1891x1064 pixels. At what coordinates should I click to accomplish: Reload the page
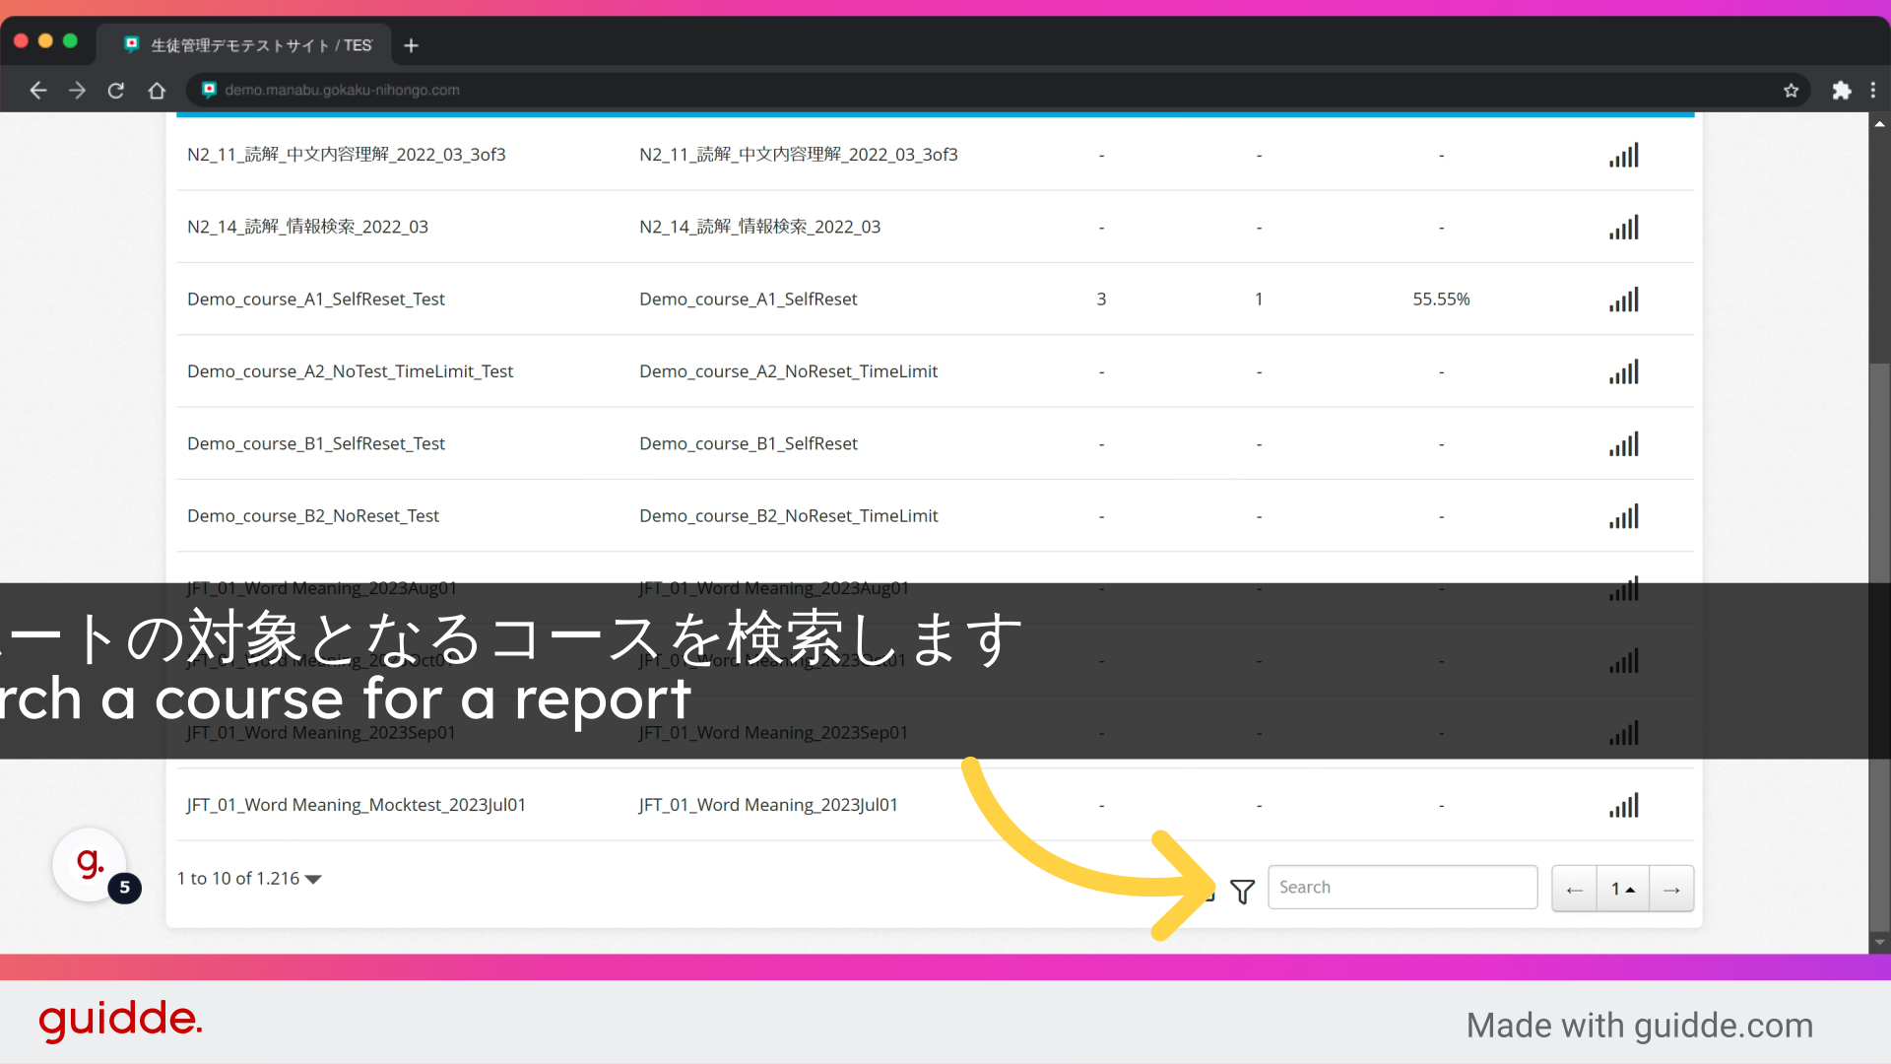click(116, 91)
